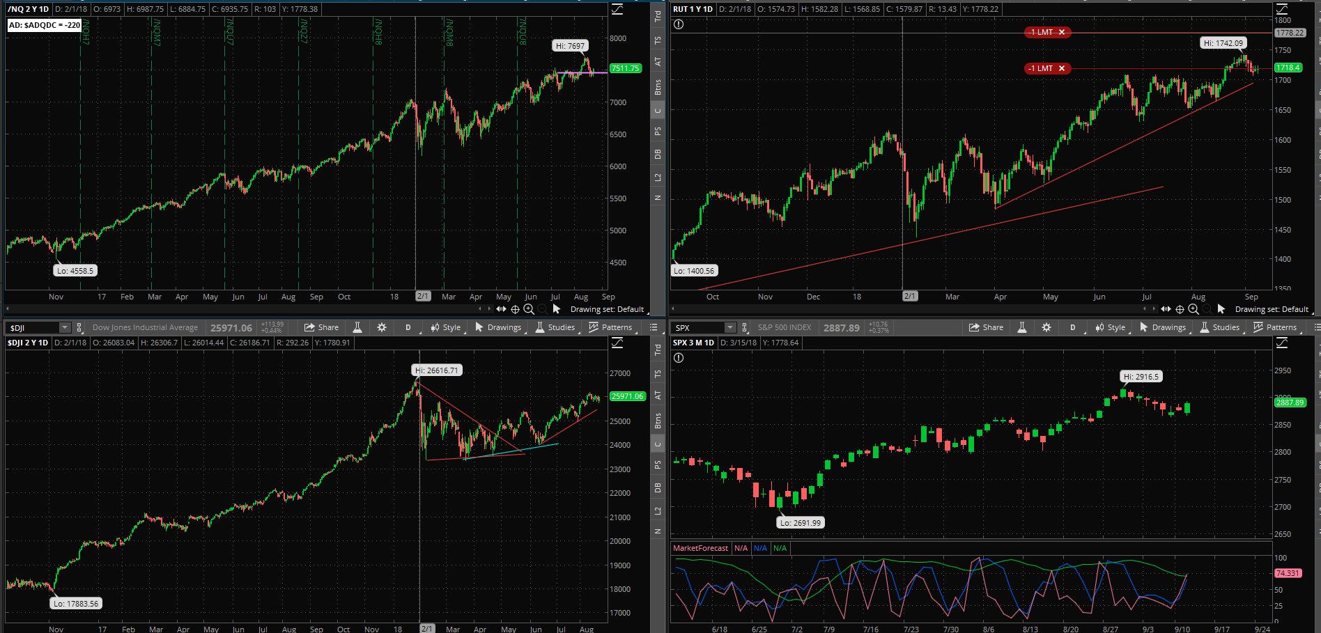Open the D timeframe dropdown in $DJI toolbar

point(408,327)
